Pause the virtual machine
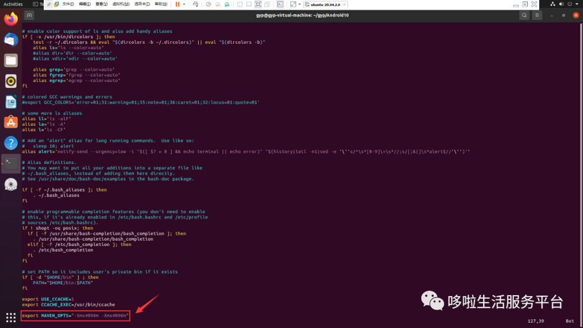The image size is (583, 328). tap(178, 4)
